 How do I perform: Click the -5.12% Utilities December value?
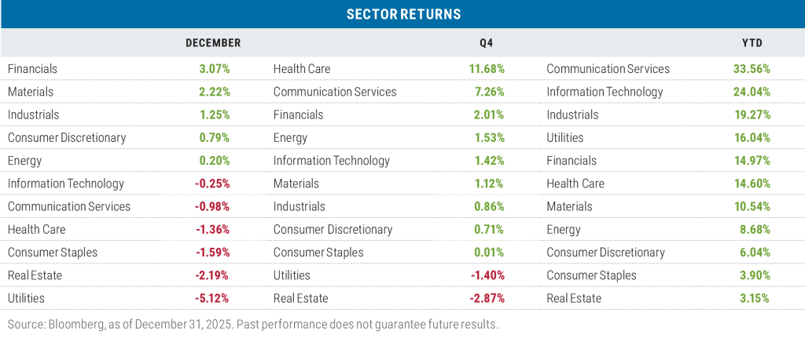212,299
